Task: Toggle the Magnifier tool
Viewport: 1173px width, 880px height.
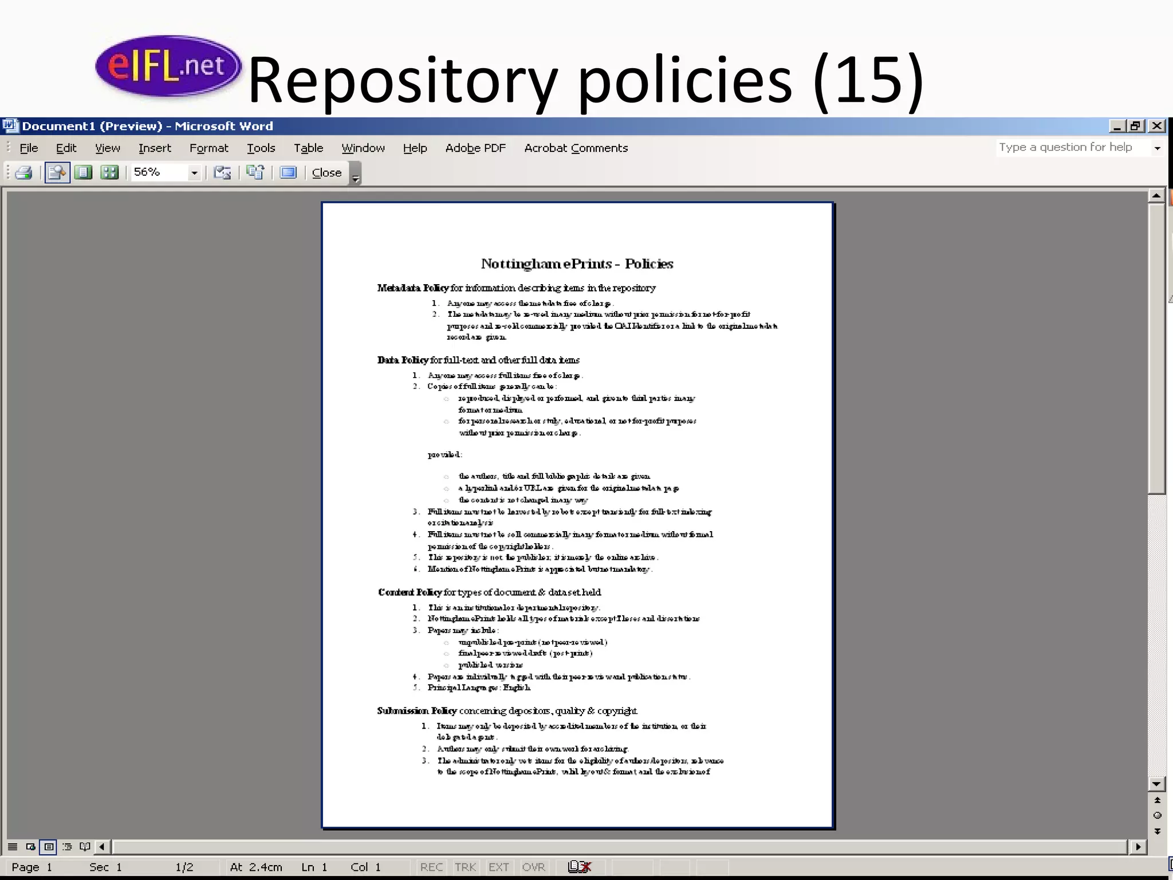Action: pos(57,172)
